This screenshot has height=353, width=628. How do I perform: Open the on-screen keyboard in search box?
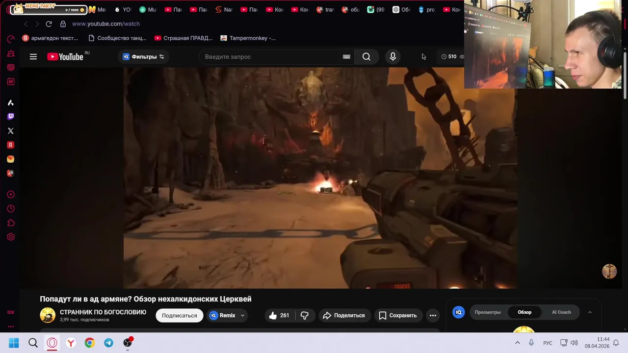point(346,57)
